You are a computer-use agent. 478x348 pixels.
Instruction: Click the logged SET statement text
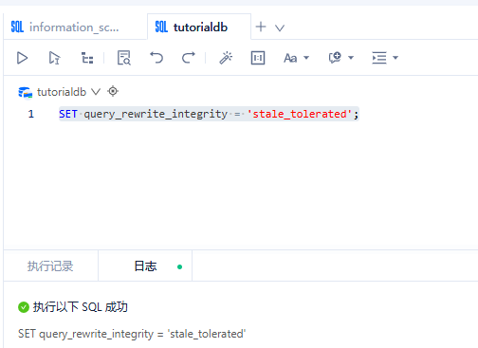(132, 334)
